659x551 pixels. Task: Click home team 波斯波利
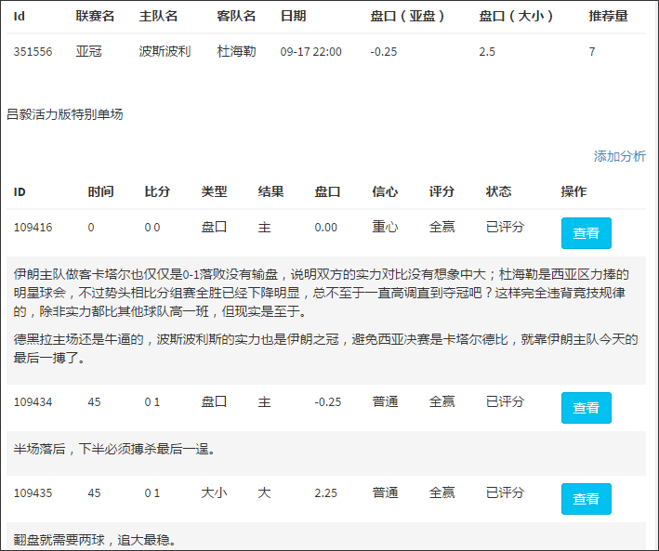165,51
